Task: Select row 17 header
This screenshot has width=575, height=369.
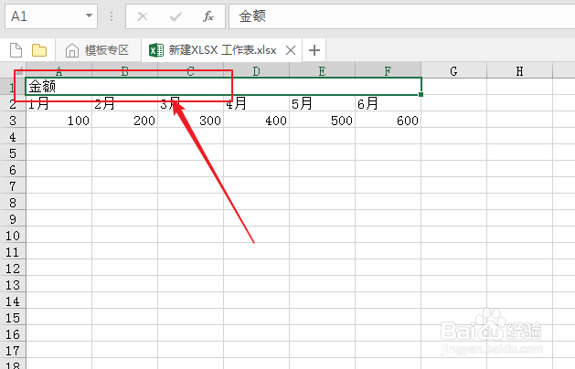Action: tap(13, 351)
